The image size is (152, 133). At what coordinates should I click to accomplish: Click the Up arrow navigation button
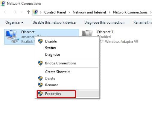click(28, 12)
